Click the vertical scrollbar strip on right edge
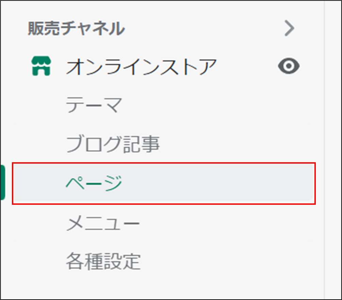The height and width of the screenshot is (300, 342). coord(333,150)
